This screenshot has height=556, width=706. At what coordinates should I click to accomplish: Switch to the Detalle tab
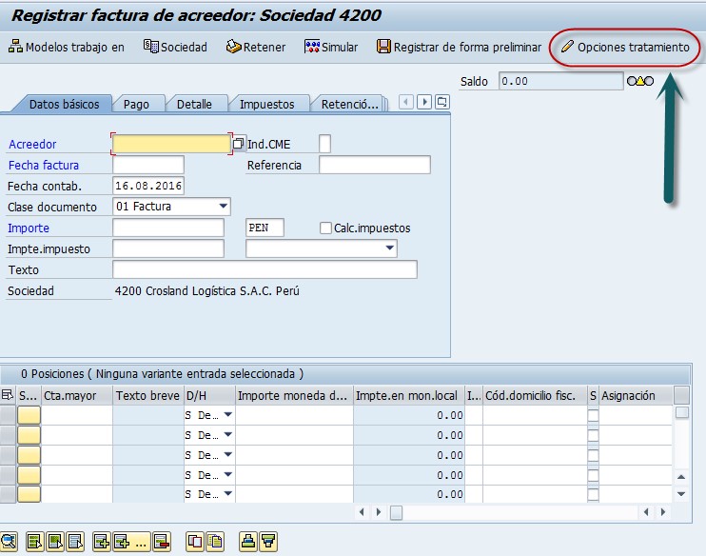coord(194,104)
